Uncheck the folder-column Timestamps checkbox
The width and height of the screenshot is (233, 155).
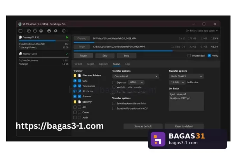[75, 86]
